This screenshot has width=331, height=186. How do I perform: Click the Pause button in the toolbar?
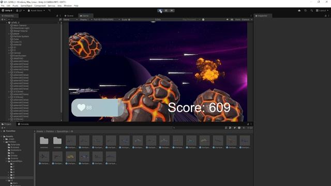(x=166, y=10)
